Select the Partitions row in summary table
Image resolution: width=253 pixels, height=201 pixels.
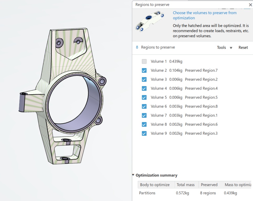coord(147,193)
